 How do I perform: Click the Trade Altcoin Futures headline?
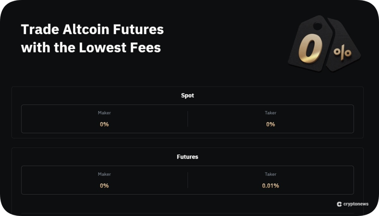tap(92, 30)
